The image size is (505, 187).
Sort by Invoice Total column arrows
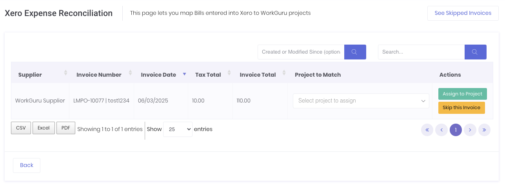(x=284, y=73)
